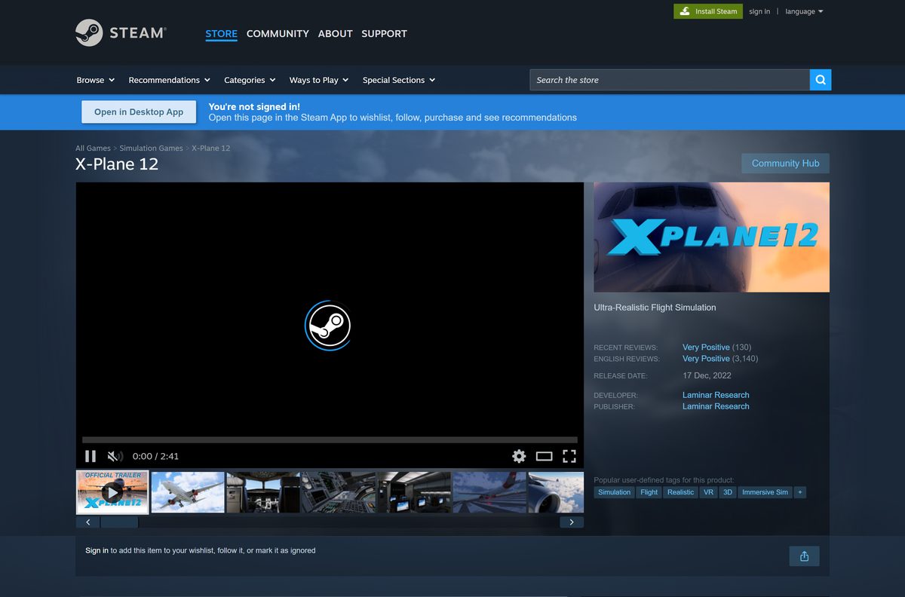
Task: Click the sign in link at top
Action: 759,11
